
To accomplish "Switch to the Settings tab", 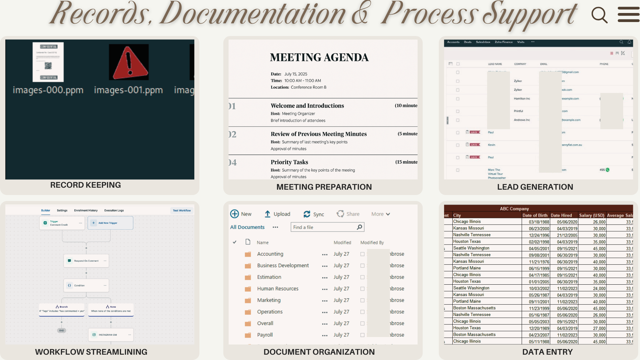I will [62, 210].
